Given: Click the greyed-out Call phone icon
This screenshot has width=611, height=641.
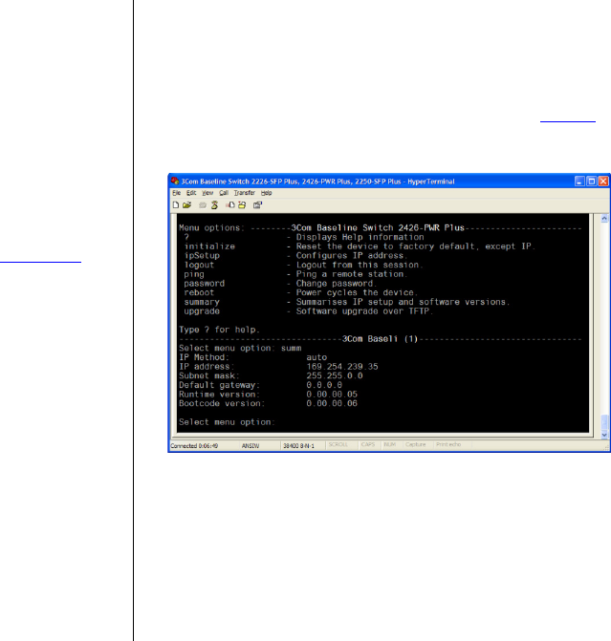Looking at the screenshot, I should pyautogui.click(x=203, y=204).
